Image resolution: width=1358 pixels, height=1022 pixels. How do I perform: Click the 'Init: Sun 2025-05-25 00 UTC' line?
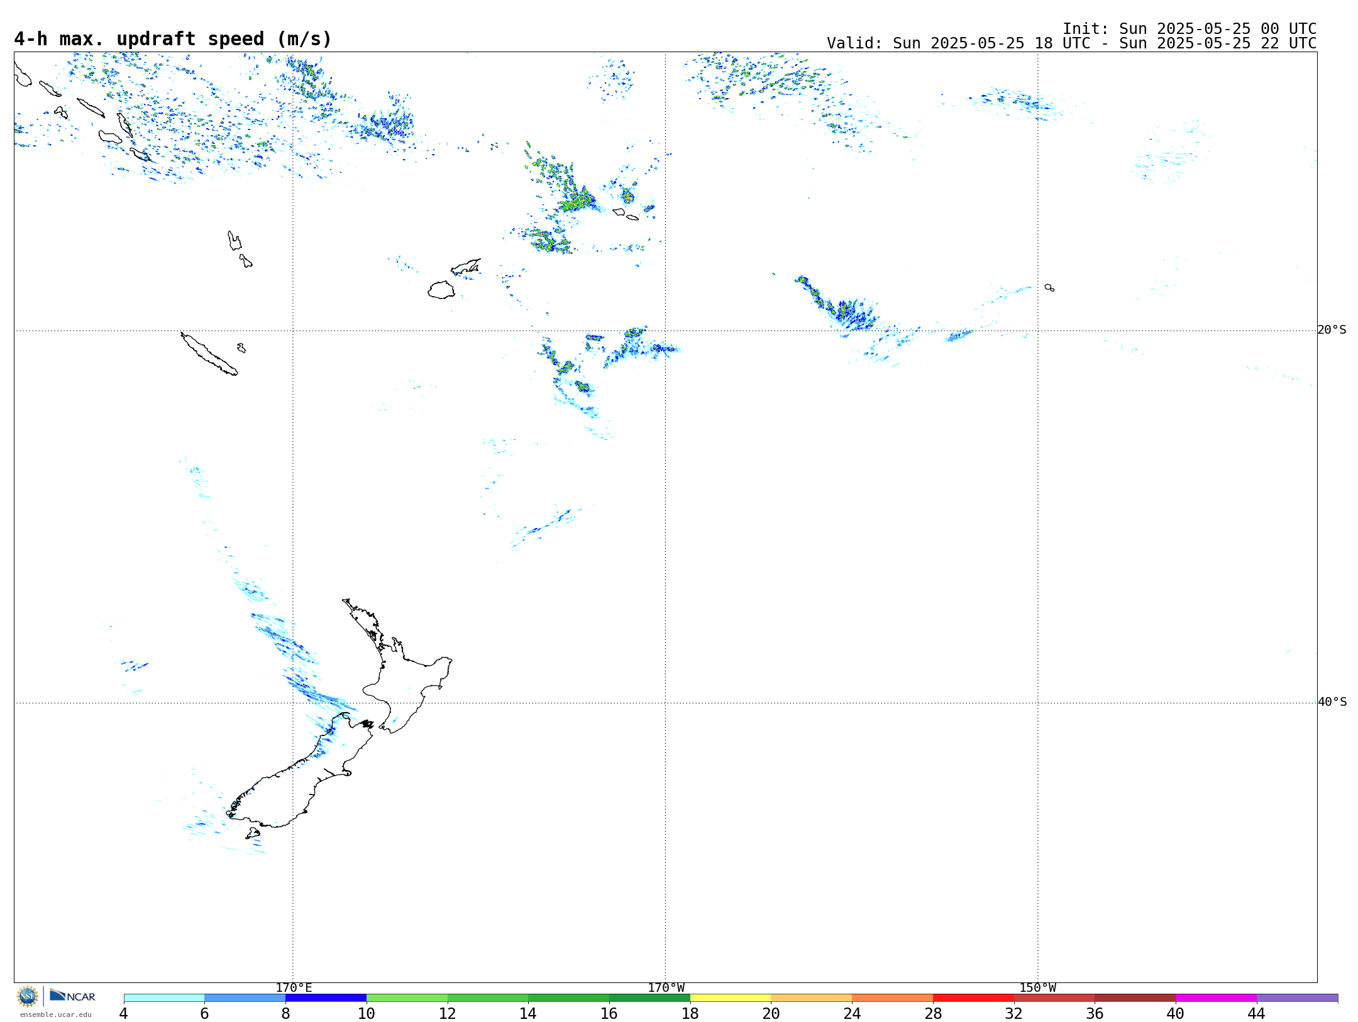1190,29
